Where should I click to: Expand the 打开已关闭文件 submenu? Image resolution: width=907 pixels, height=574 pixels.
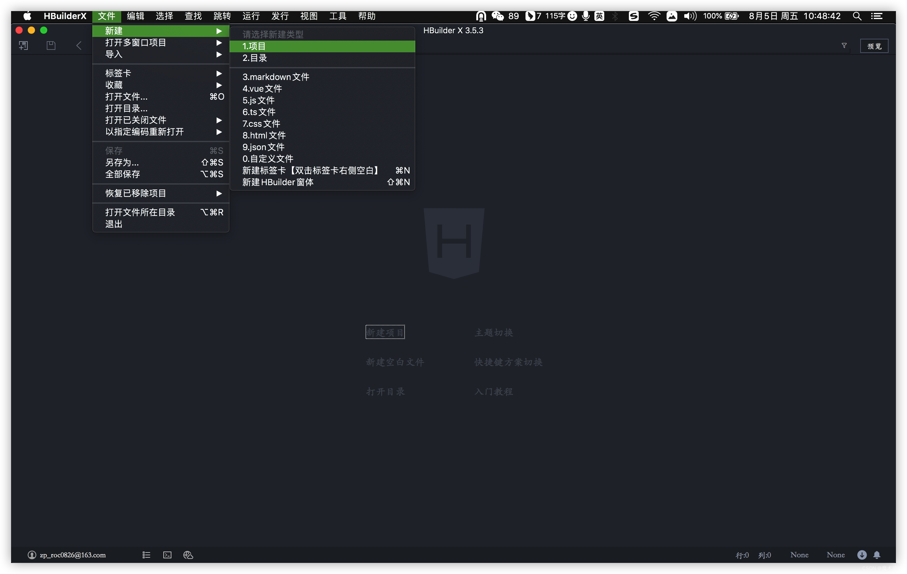[161, 120]
